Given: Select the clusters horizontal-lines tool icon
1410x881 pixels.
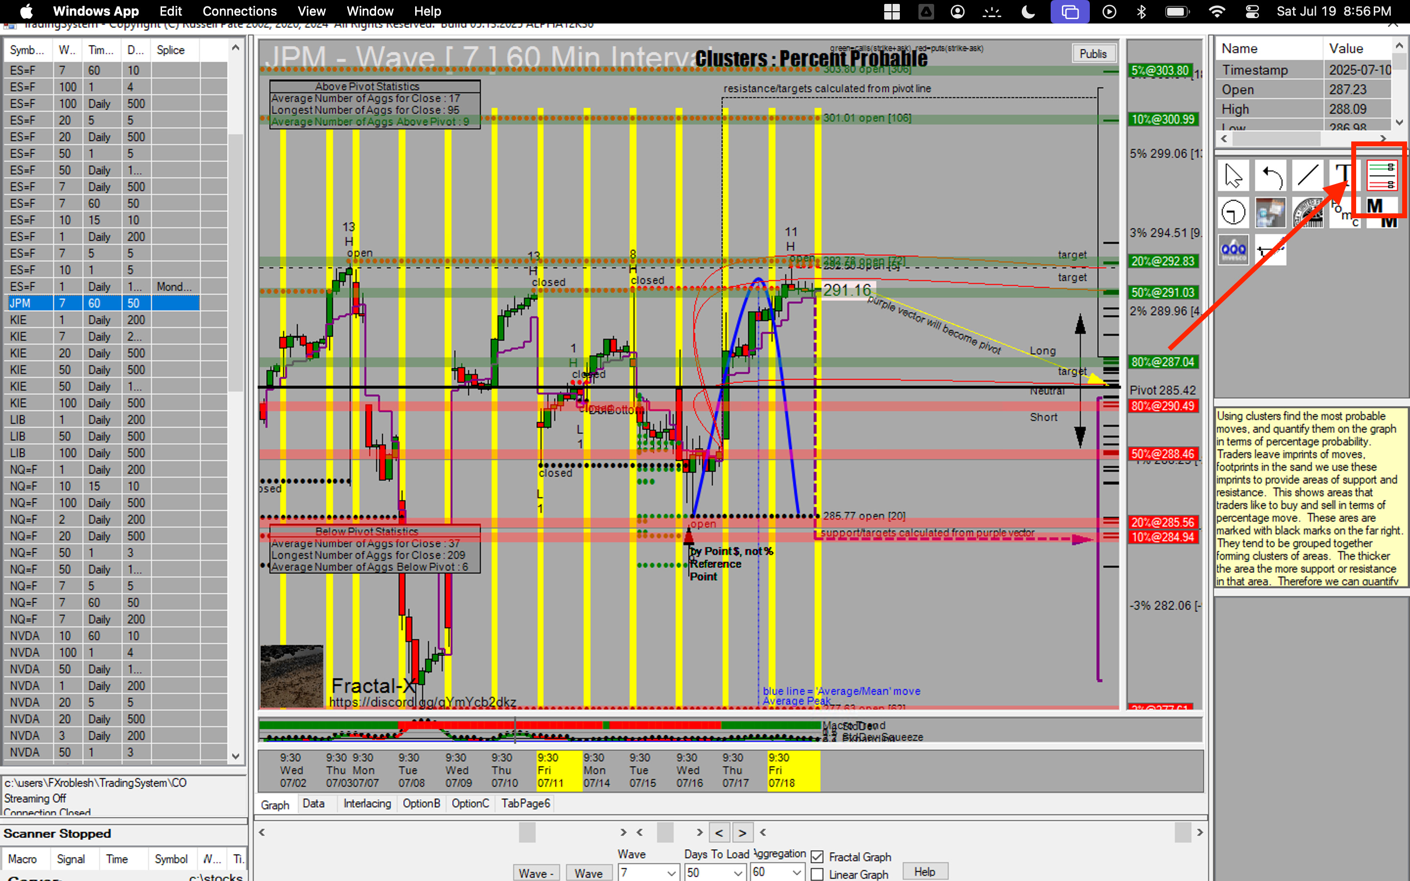Looking at the screenshot, I should pyautogui.click(x=1382, y=176).
